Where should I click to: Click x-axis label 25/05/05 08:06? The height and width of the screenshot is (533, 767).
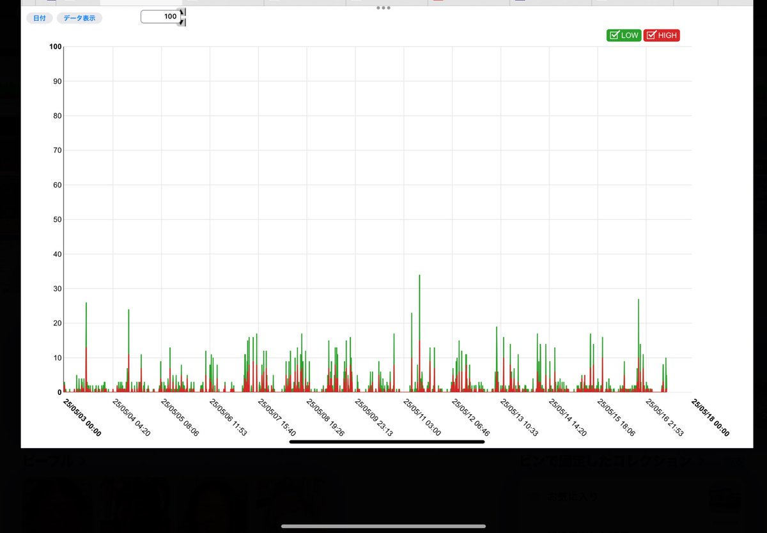(180, 417)
